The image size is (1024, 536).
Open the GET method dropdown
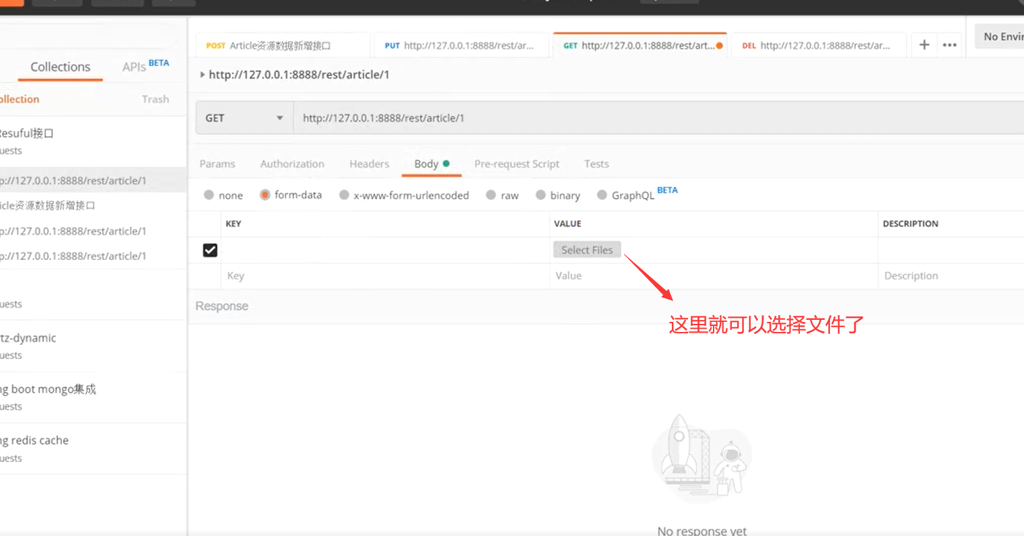coord(244,118)
